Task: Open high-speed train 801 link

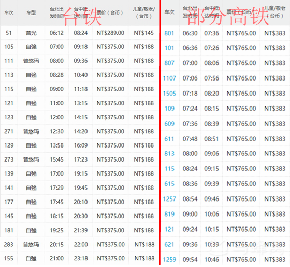Action: (x=169, y=33)
